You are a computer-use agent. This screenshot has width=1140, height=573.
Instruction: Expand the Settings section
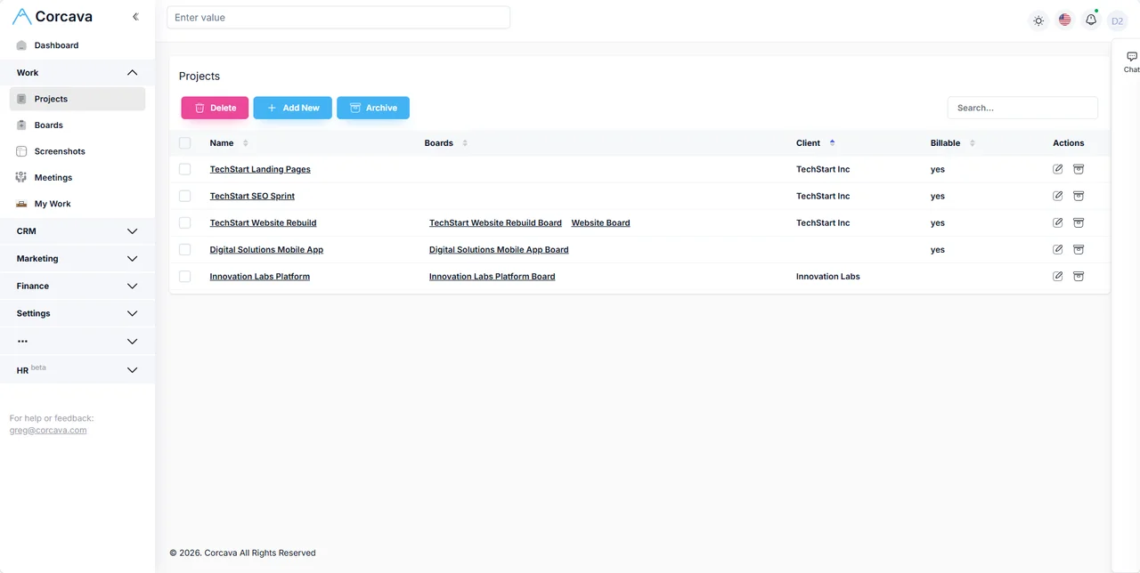77,314
